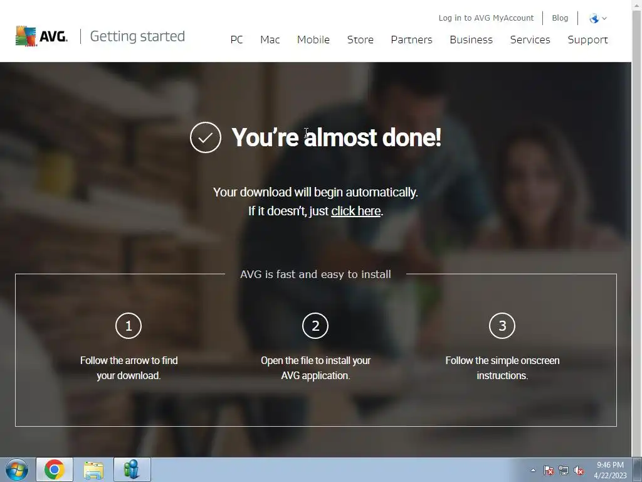Click Log in to AVG MyAccount
This screenshot has height=482, width=642.
[x=486, y=18]
